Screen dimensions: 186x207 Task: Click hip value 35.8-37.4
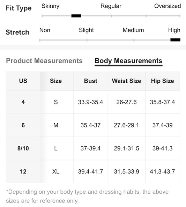163,102
